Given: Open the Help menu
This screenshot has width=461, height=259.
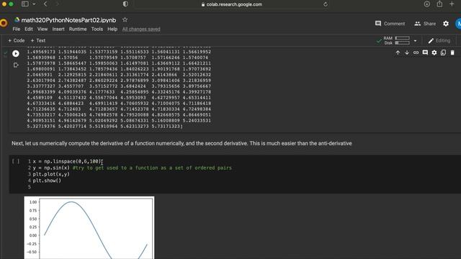Looking at the screenshot, I should [x=112, y=29].
